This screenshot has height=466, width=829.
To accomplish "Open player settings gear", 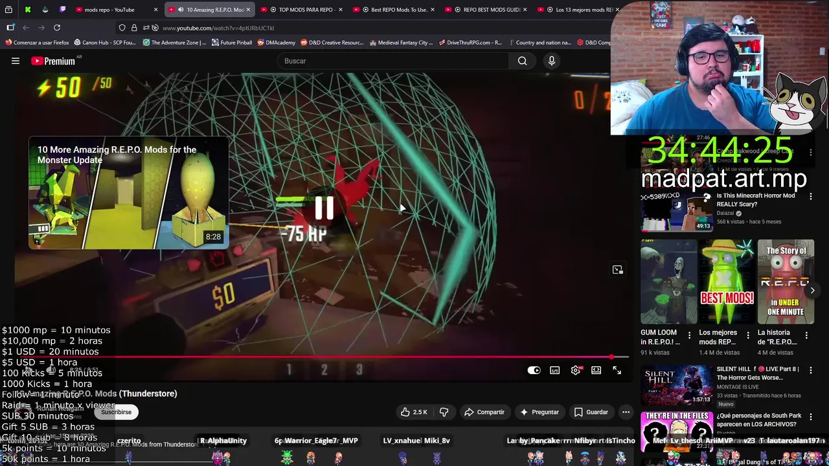I will 576,370.
